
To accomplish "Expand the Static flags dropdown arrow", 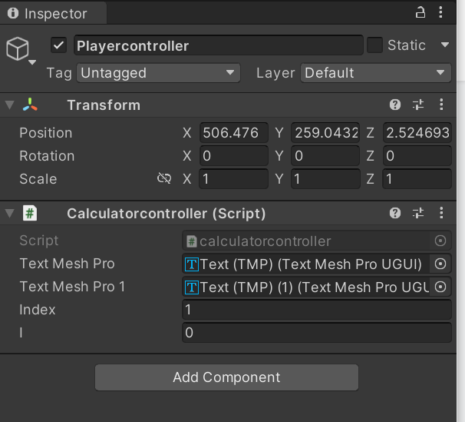I will point(444,45).
